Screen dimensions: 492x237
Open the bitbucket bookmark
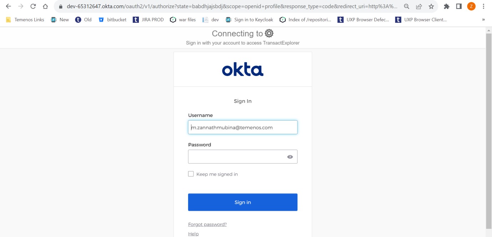[x=112, y=20]
